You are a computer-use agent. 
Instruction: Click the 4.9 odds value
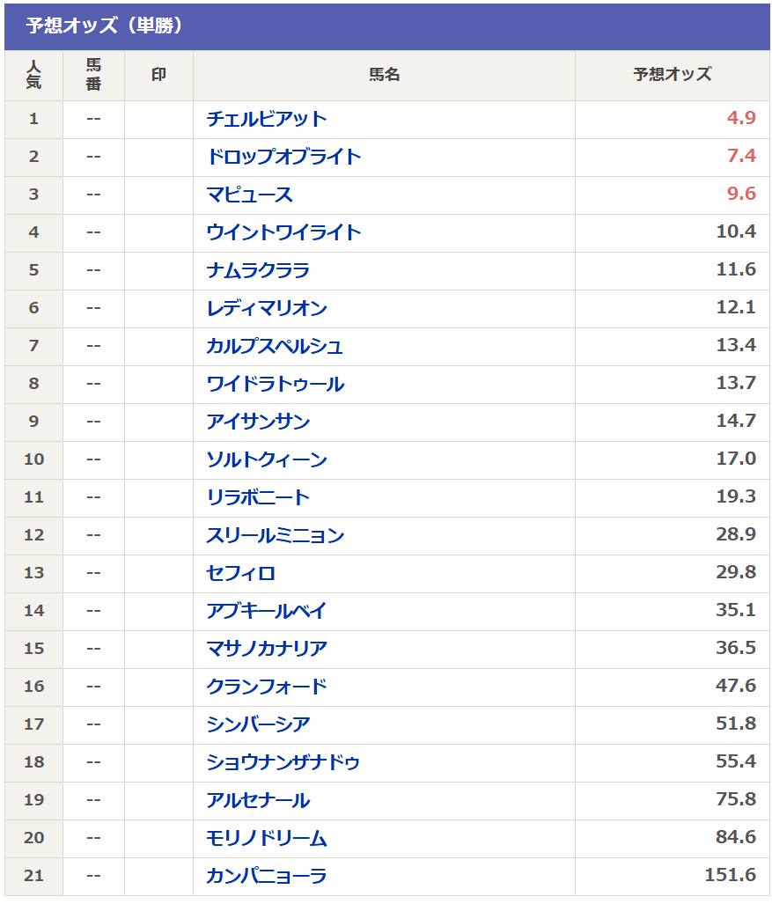[741, 119]
